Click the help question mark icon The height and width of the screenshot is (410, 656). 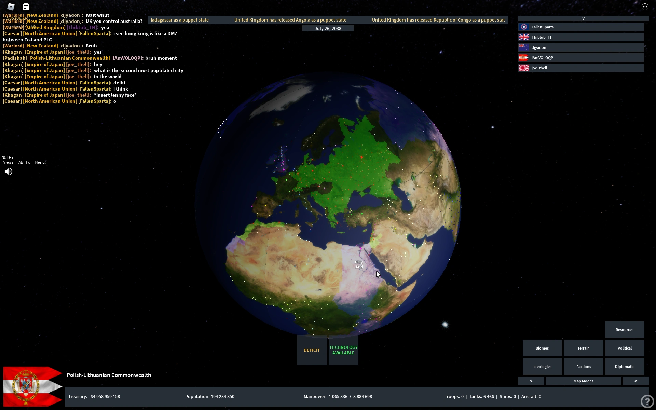coord(647,401)
